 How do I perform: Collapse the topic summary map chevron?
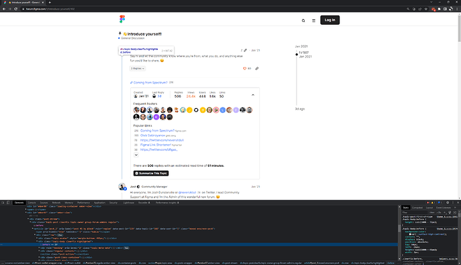click(253, 95)
